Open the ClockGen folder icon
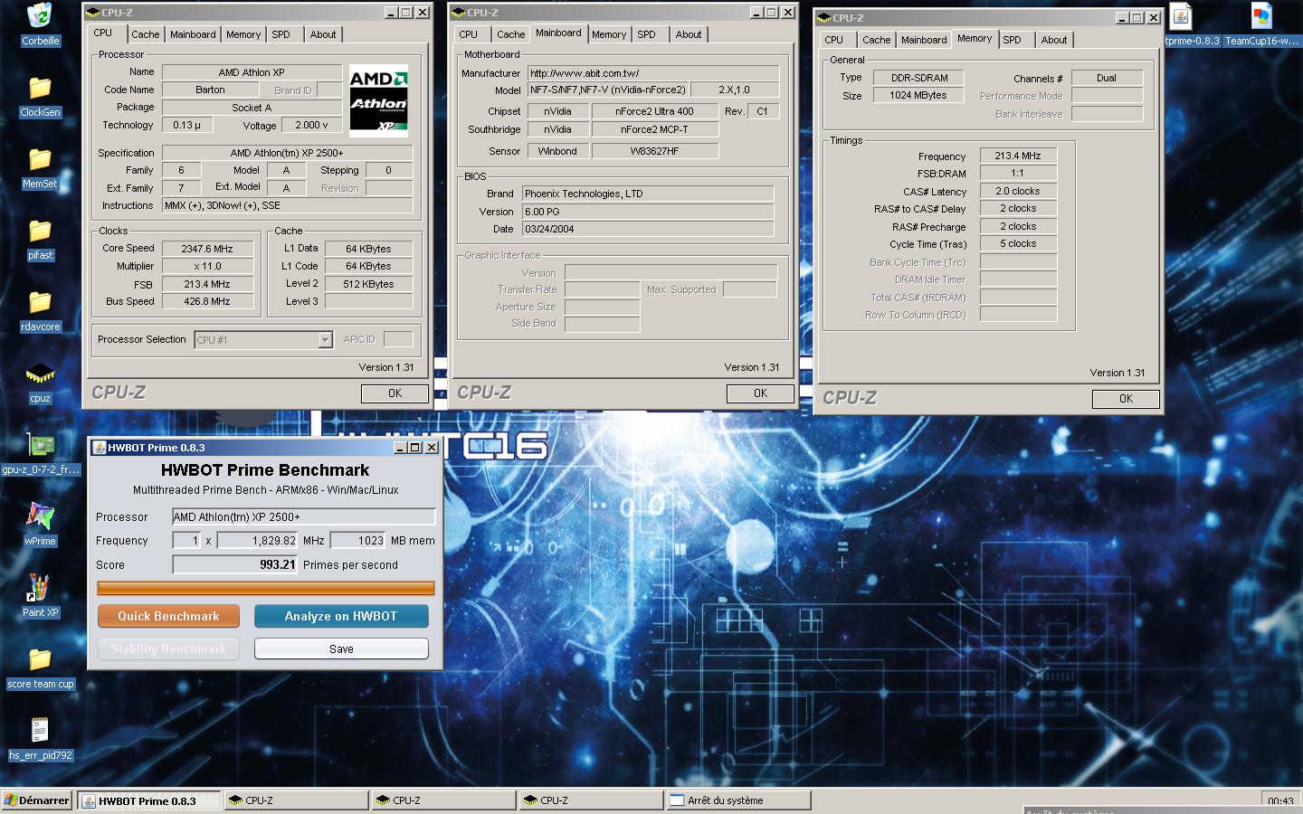Screen dimensions: 1303x814 (40, 88)
